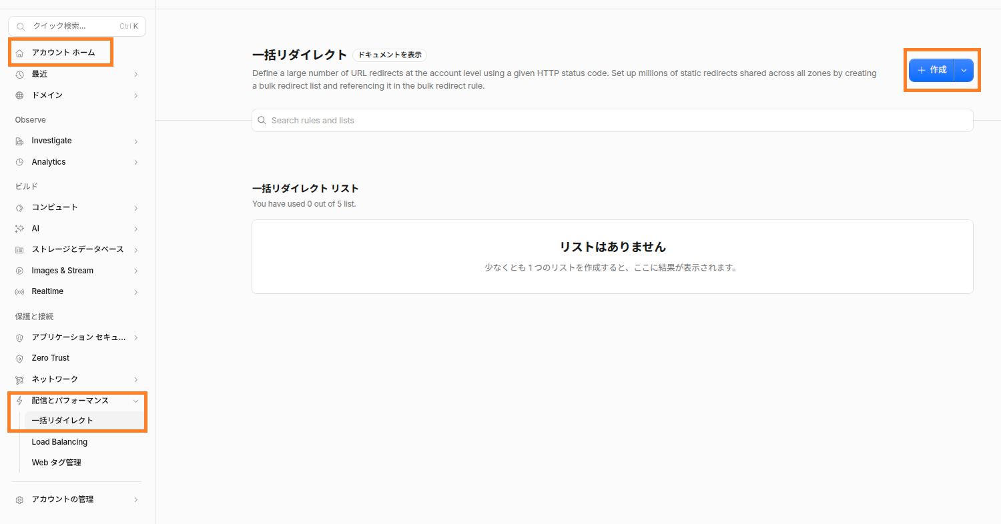This screenshot has width=1001, height=524.
Task: Click the ネットワーク icon in sidebar
Action: pos(19,379)
